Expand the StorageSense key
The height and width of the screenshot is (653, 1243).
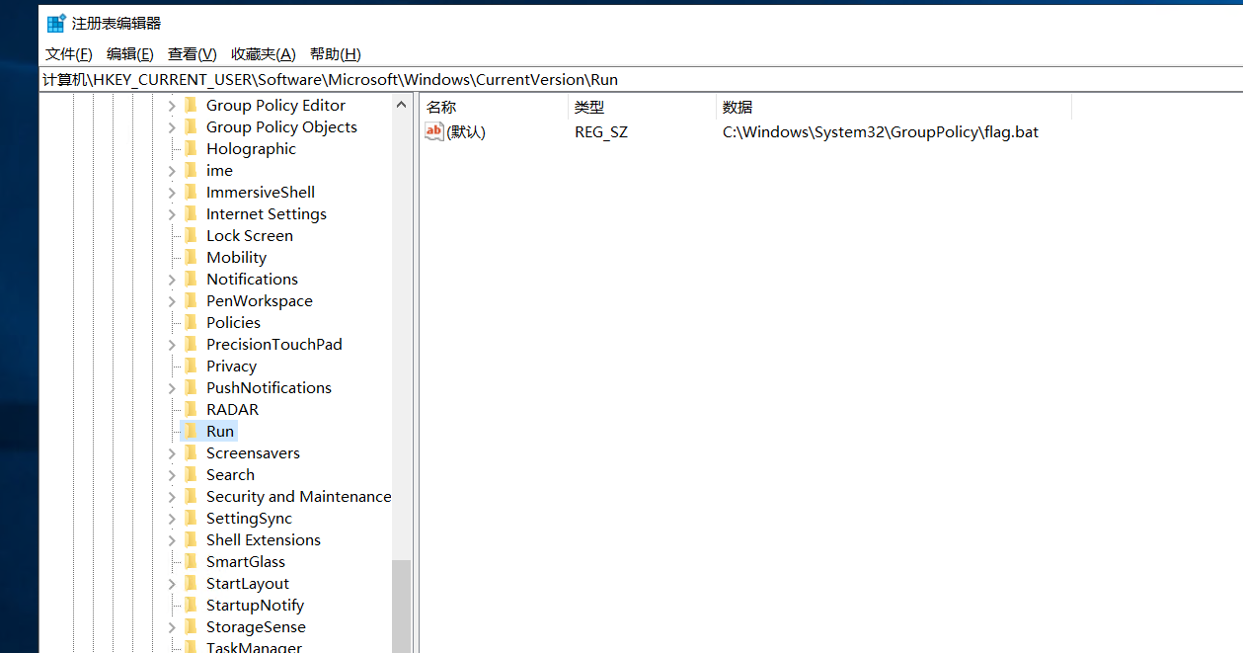172,627
